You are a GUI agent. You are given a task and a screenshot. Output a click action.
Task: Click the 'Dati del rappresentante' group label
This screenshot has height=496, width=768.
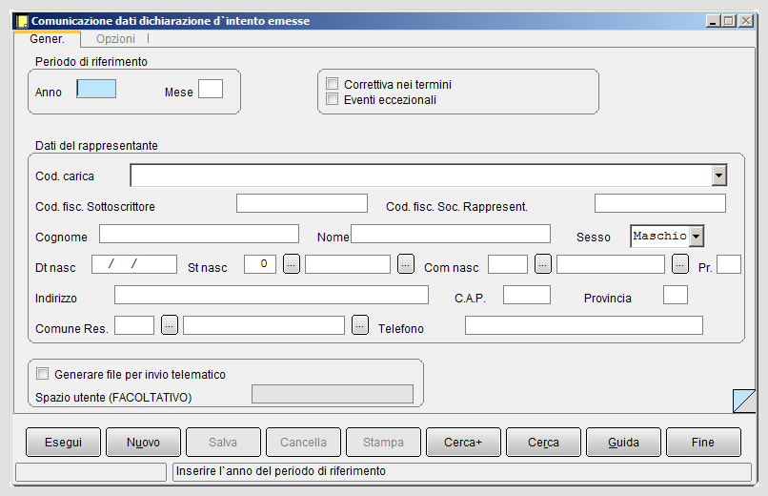pyautogui.click(x=96, y=146)
